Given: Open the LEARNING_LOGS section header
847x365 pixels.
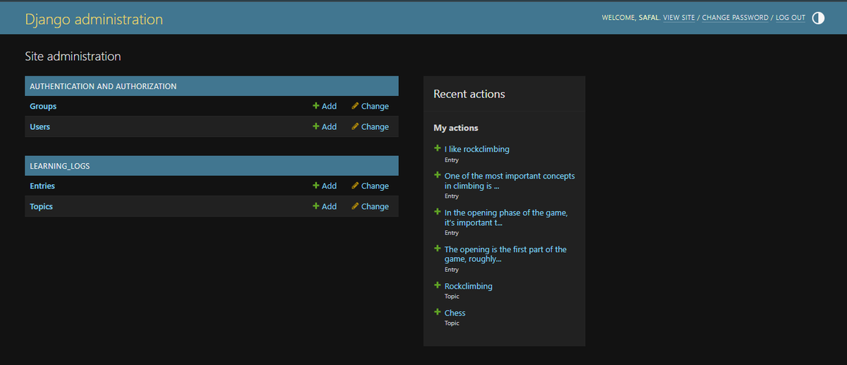Looking at the screenshot, I should tap(59, 166).
